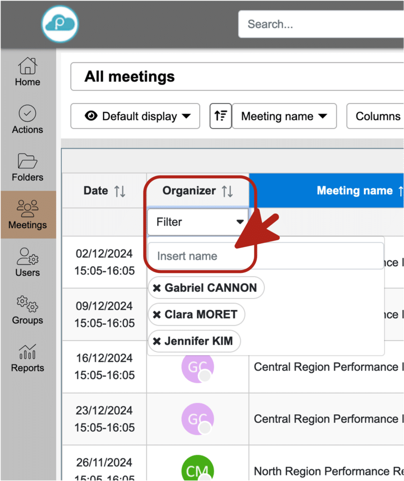Viewport: 404px width, 481px height.
Task: Remove Clara MORET filter chip
Action: pos(157,315)
